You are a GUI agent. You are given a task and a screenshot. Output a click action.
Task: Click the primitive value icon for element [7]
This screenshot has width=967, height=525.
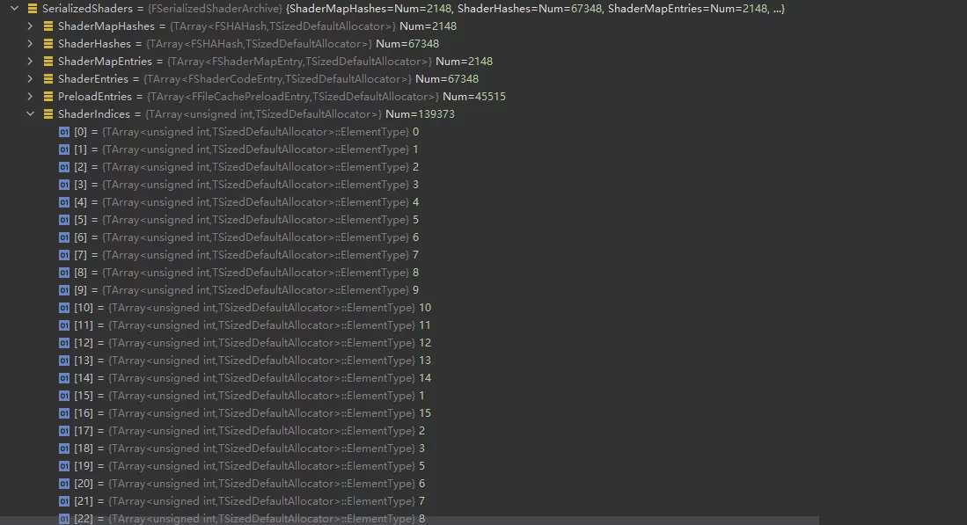click(64, 255)
